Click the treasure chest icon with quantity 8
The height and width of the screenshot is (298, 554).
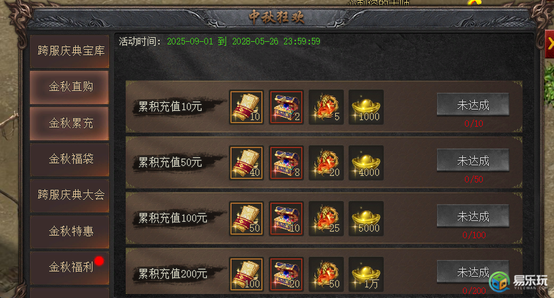286,163
